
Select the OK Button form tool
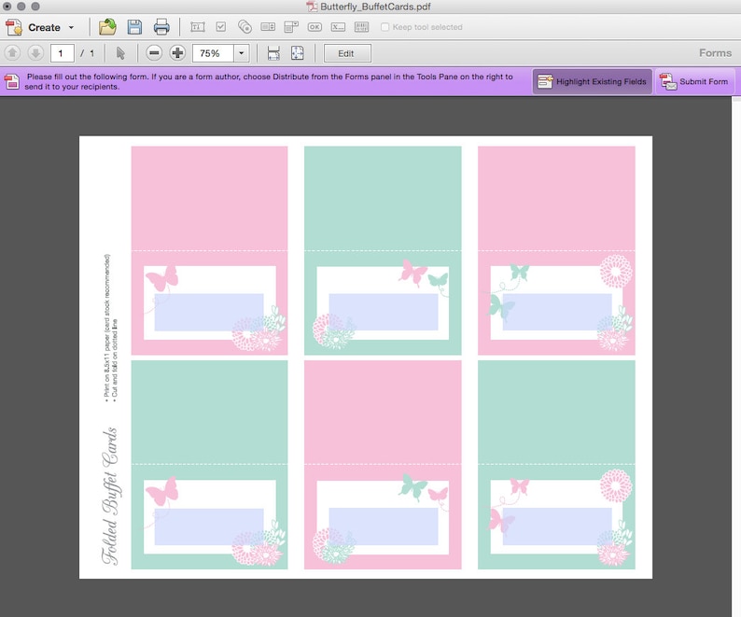pyautogui.click(x=315, y=27)
